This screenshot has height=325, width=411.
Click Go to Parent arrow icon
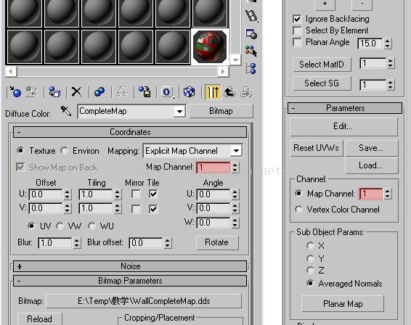click(x=229, y=92)
